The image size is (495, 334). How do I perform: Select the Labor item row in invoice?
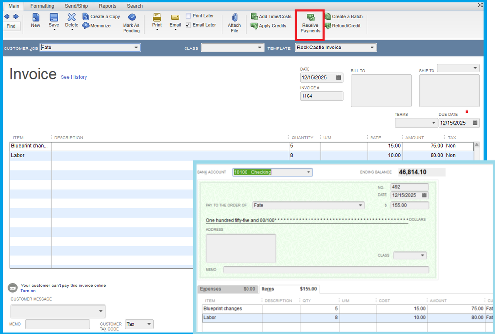point(242,155)
